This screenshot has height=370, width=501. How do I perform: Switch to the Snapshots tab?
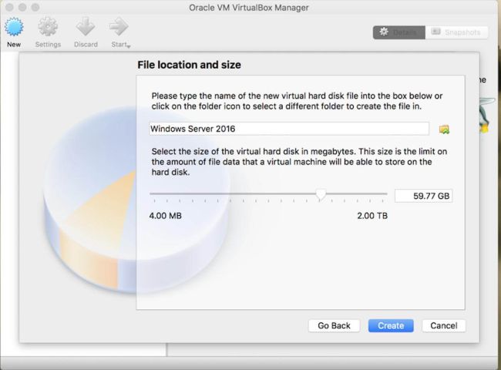pyautogui.click(x=456, y=32)
